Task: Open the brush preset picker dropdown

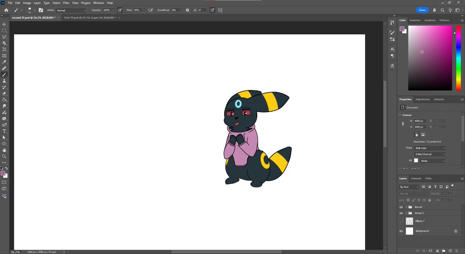Action: click(x=34, y=10)
